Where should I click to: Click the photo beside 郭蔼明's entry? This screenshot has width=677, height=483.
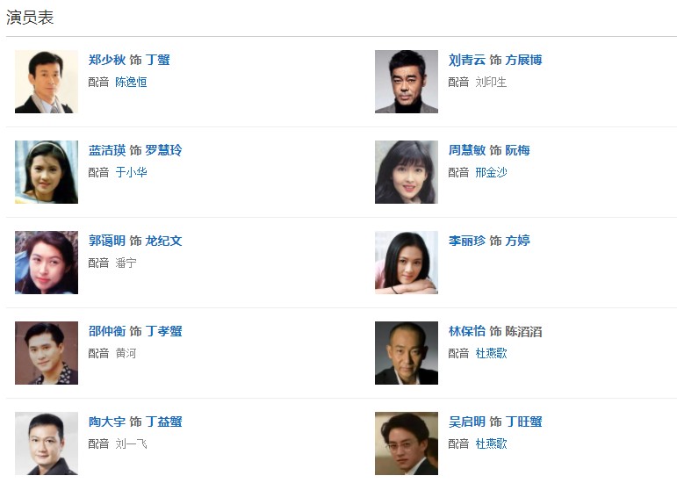[47, 263]
